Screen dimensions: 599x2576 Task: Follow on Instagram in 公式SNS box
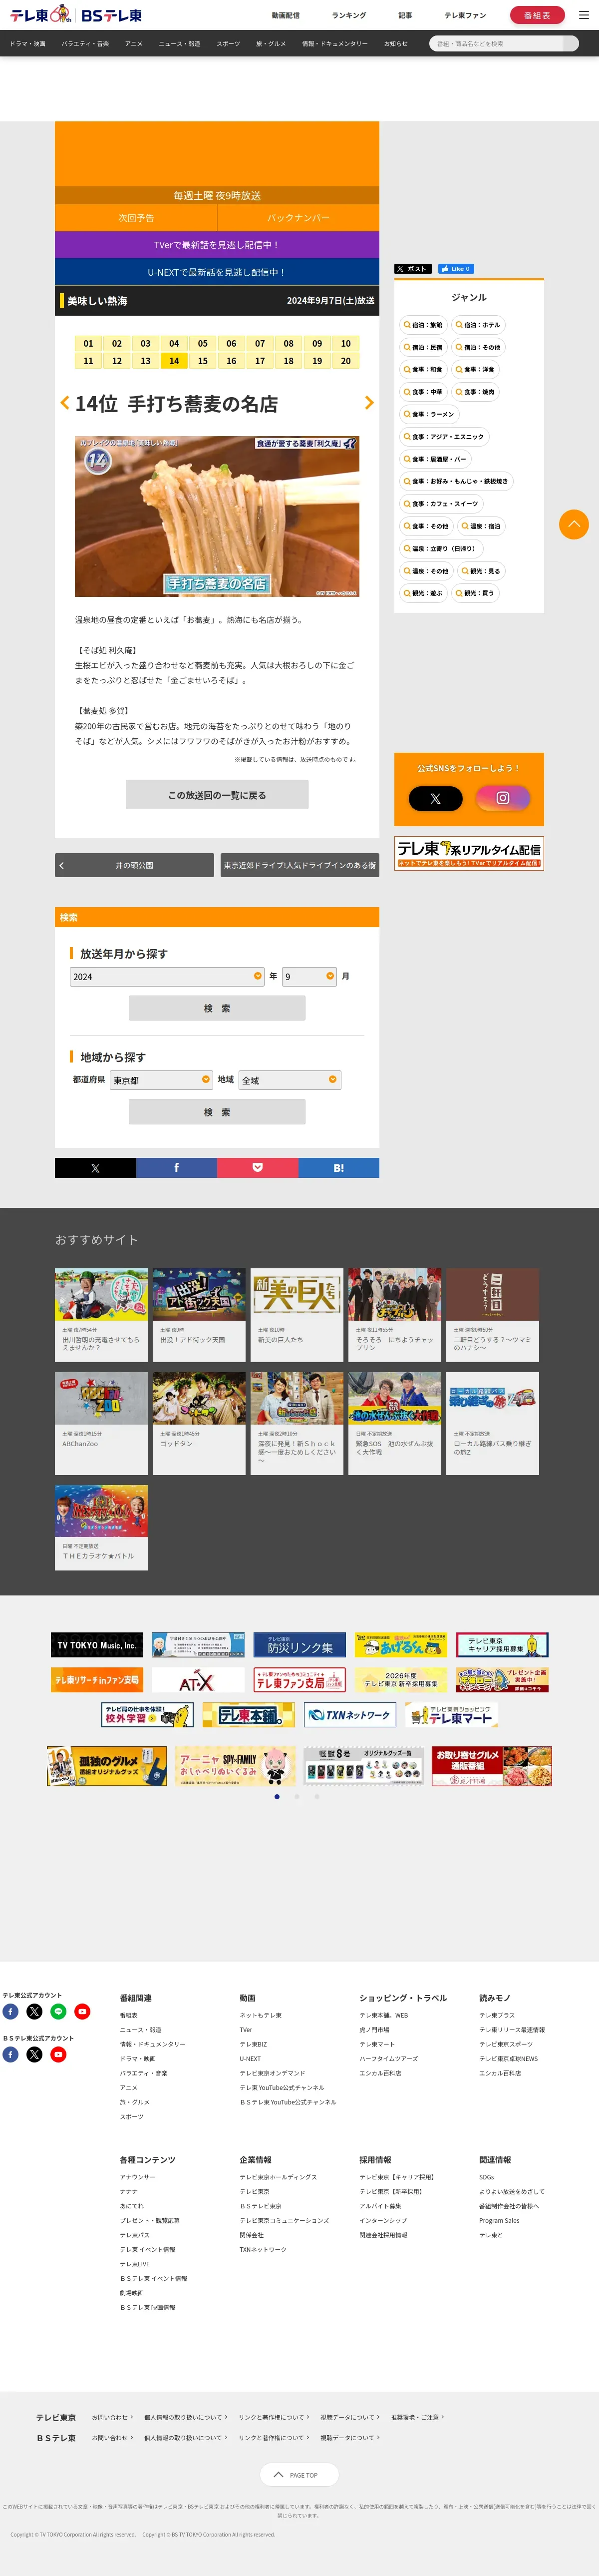(x=502, y=798)
